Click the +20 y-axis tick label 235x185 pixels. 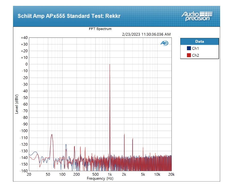(24, 51)
